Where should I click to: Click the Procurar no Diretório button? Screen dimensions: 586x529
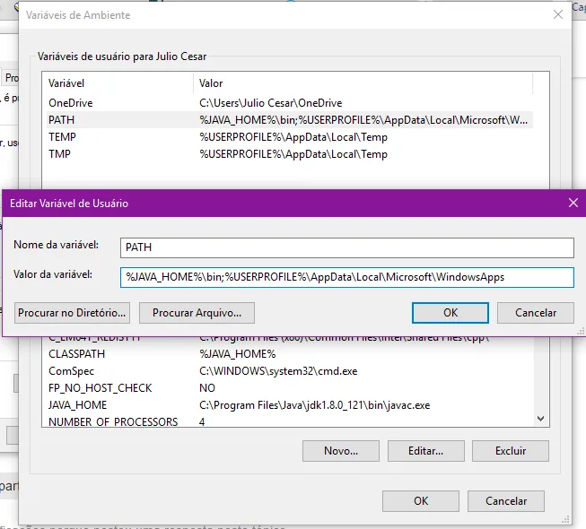73,313
